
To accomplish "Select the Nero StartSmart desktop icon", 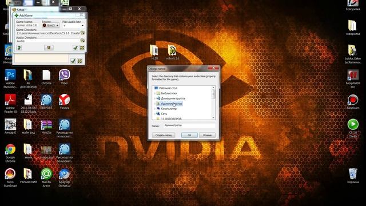I will click(10, 178).
